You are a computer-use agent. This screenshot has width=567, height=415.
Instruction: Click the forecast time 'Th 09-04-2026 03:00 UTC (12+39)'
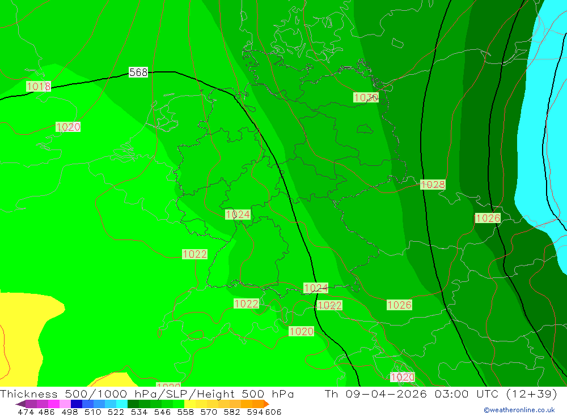coord(441,393)
